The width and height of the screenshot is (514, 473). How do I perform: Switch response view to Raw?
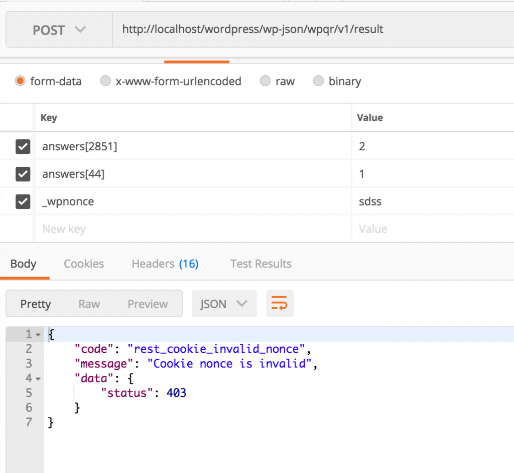click(89, 304)
